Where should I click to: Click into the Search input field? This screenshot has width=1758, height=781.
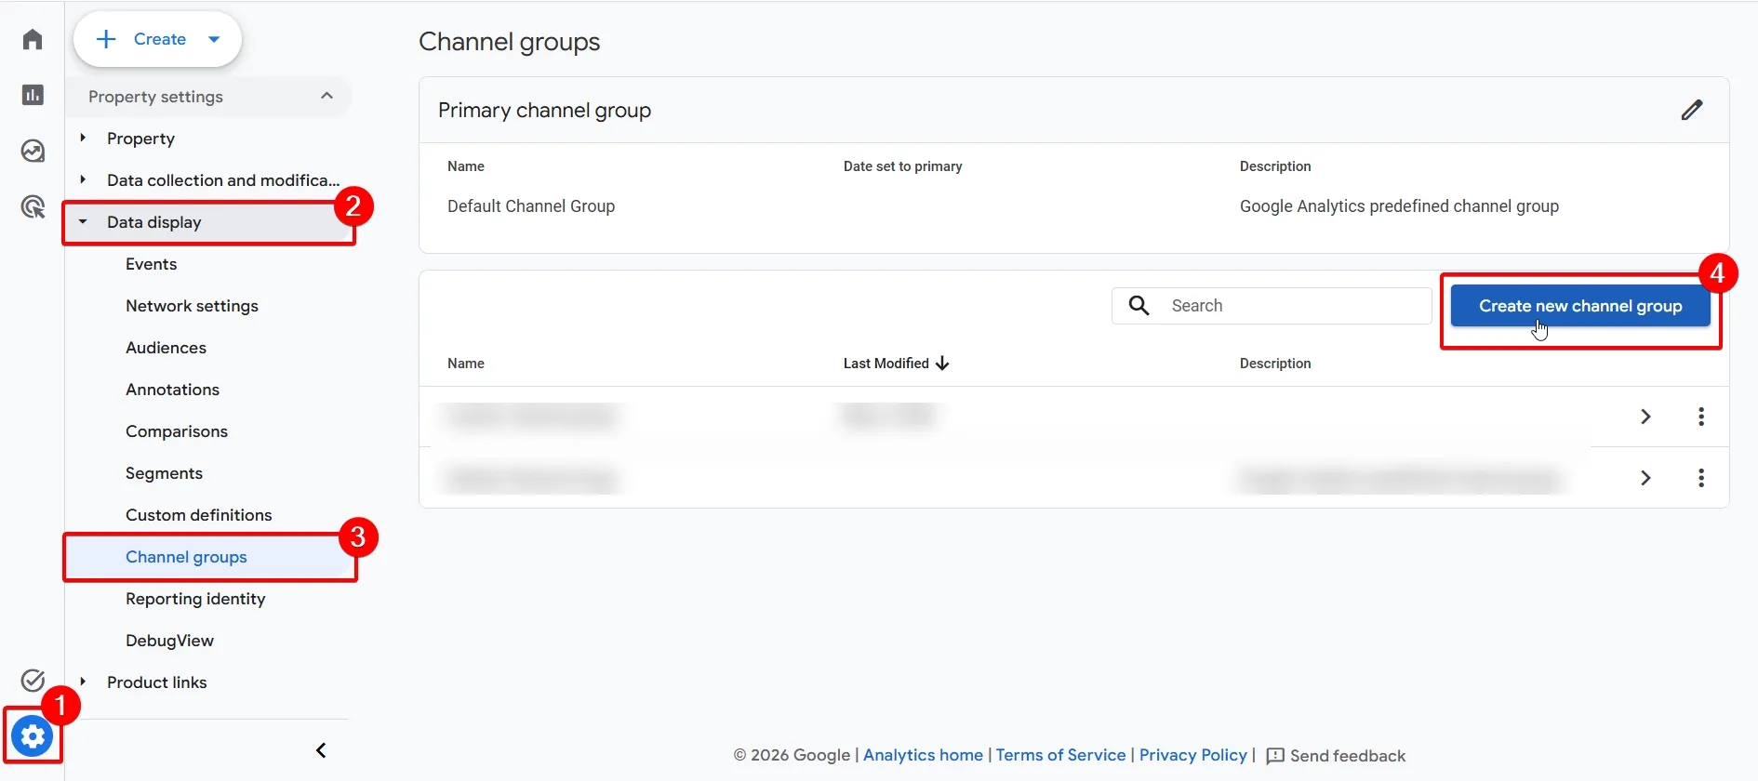coord(1272,306)
